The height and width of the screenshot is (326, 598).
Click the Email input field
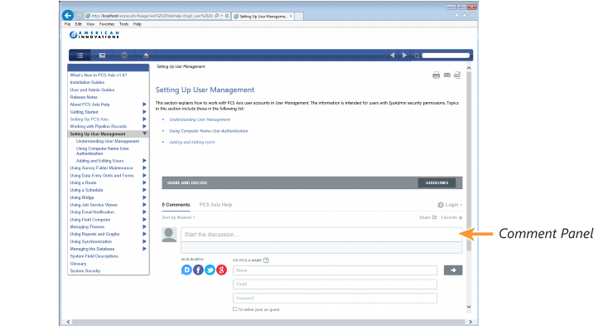click(x=335, y=284)
